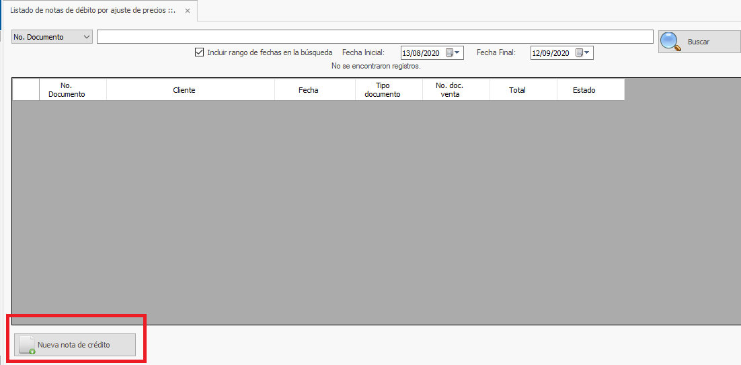Uncheck Incluir rango de fechas en la búsqueda
The height and width of the screenshot is (365, 741).
click(x=199, y=52)
